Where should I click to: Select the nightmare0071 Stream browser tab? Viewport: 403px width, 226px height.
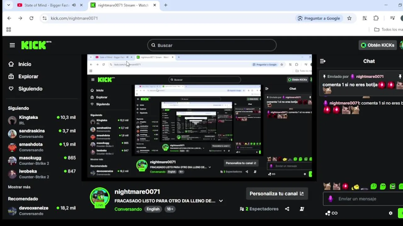pyautogui.click(x=123, y=5)
